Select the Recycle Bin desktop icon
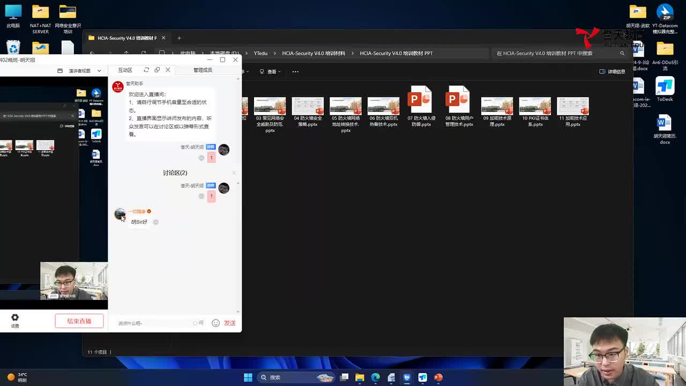The width and height of the screenshot is (686, 386). 13,47
